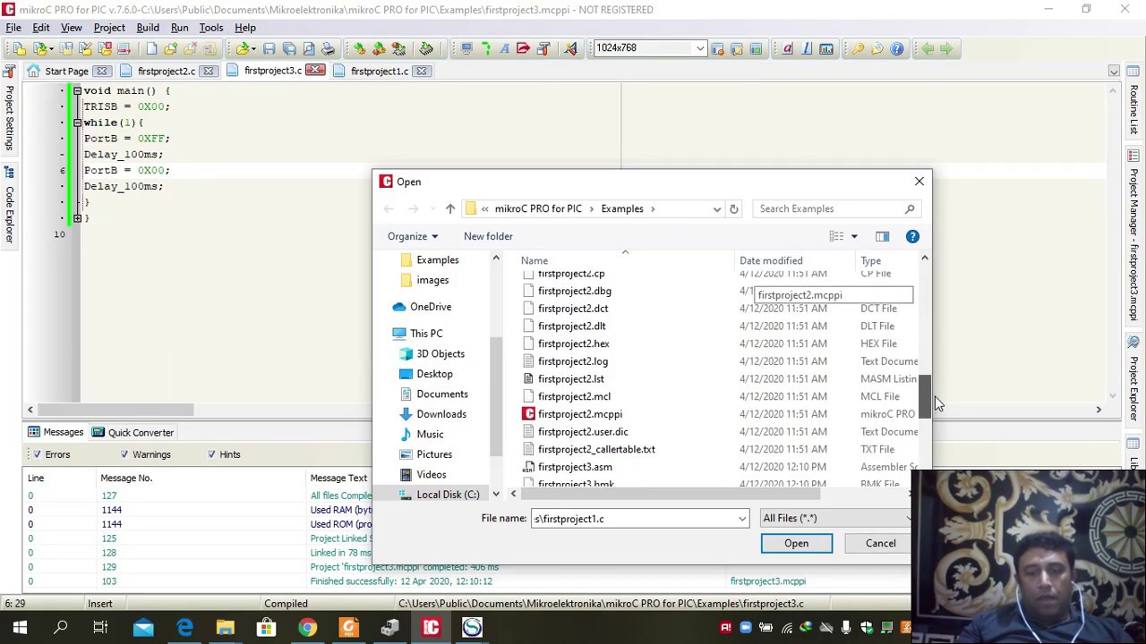Click the help icon in Open dialog
The height and width of the screenshot is (644, 1146).
[x=912, y=236]
